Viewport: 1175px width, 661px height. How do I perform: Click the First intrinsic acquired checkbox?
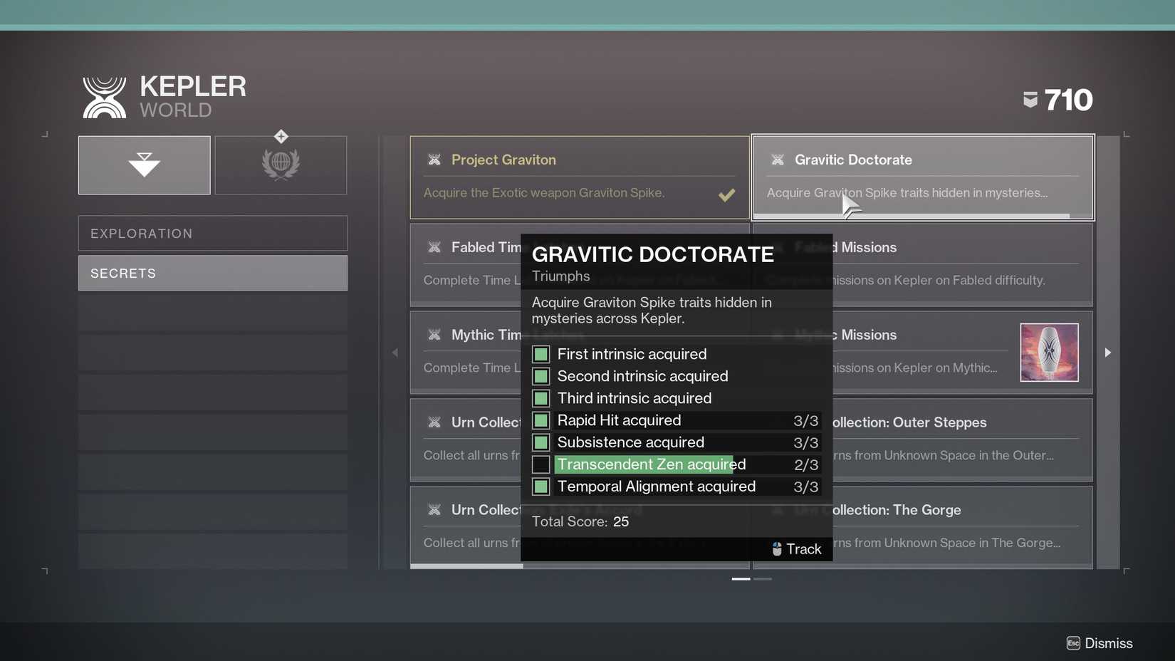pyautogui.click(x=541, y=354)
